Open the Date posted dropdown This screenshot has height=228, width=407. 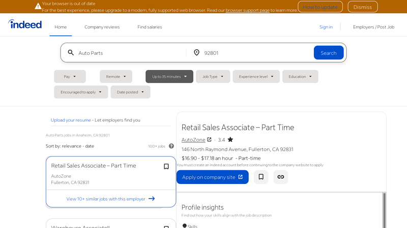[x=130, y=92]
